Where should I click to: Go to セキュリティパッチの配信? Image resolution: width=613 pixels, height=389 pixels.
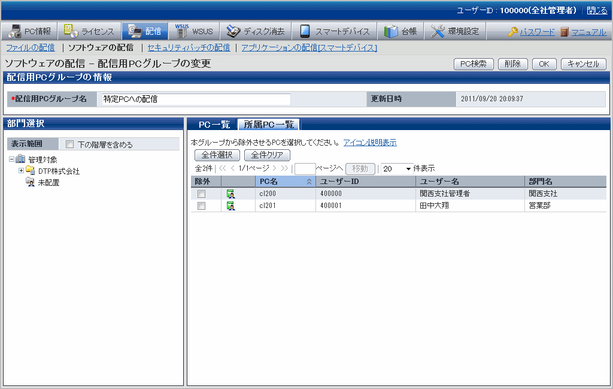[x=189, y=48]
